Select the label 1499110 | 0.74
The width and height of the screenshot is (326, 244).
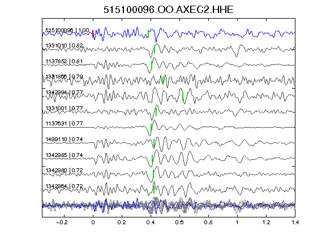coord(65,139)
